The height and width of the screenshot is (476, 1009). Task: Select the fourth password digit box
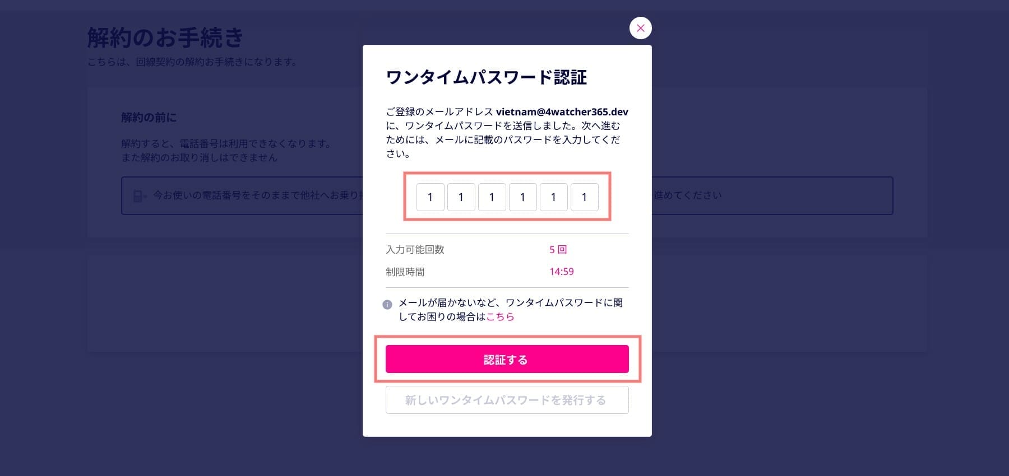(523, 197)
